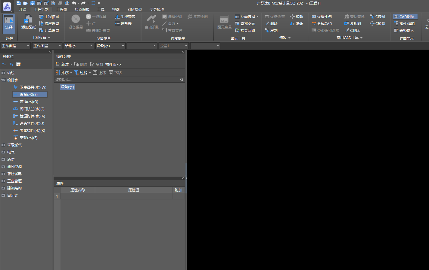Click the Redo arrow icon
The height and width of the screenshot is (270, 429).
click(x=83, y=3)
